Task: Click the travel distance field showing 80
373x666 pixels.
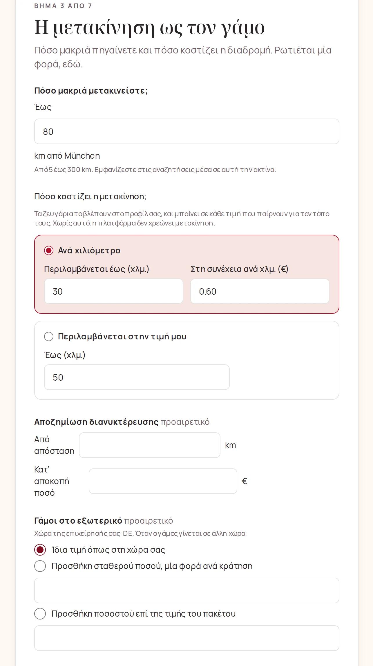Action: pos(187,131)
